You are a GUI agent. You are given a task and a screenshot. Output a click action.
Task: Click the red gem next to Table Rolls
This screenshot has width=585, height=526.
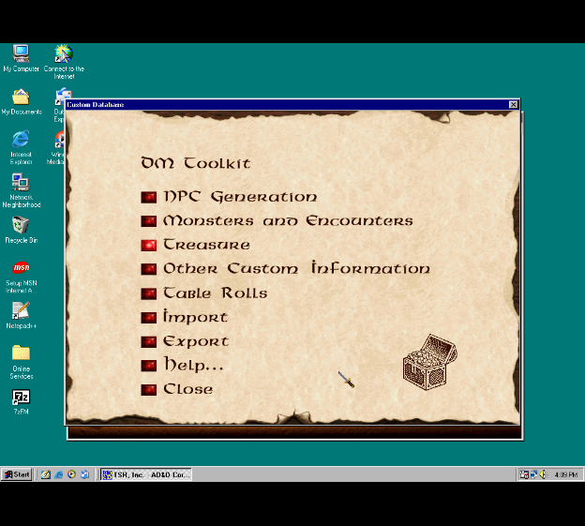tap(148, 293)
